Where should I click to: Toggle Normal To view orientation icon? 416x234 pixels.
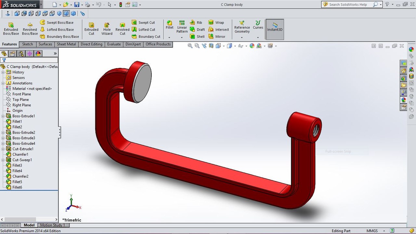click(8, 14)
